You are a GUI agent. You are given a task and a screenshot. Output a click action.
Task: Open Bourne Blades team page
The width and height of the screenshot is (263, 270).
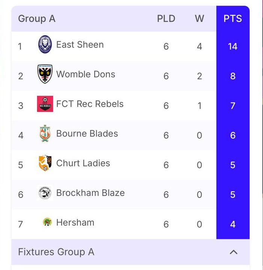87,134
